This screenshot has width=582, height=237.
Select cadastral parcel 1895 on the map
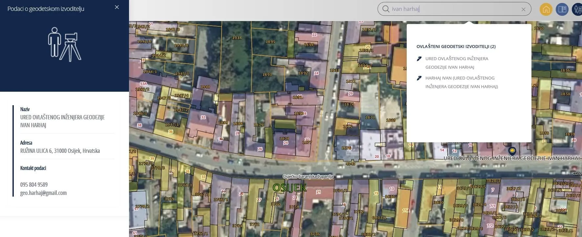270,42
